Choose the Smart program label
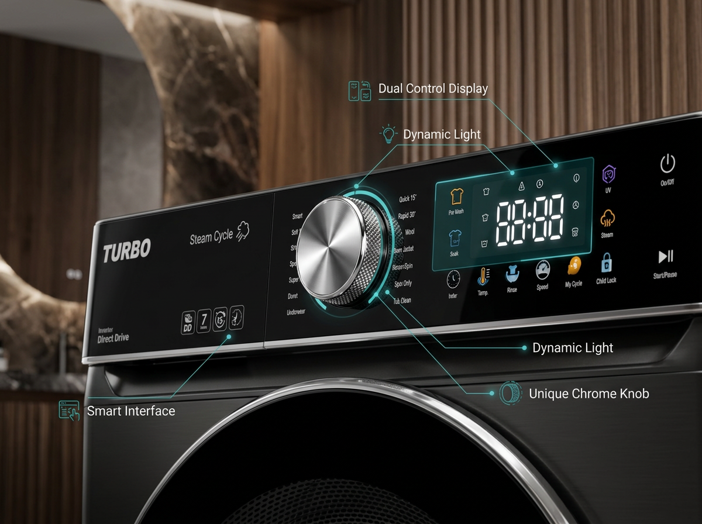The height and width of the screenshot is (524, 702). click(x=298, y=216)
